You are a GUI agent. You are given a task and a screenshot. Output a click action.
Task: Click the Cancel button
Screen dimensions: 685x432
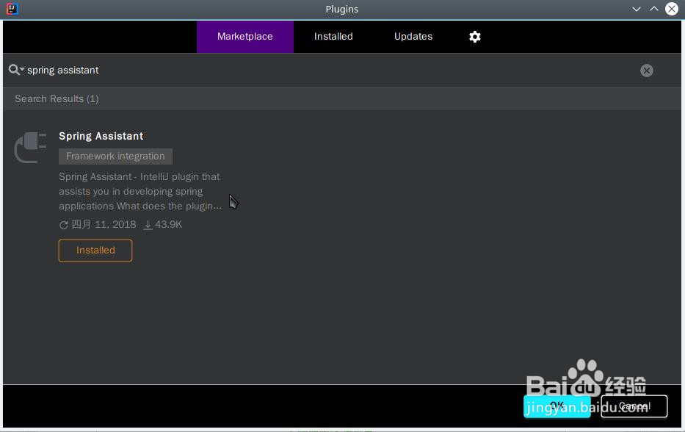pos(634,406)
